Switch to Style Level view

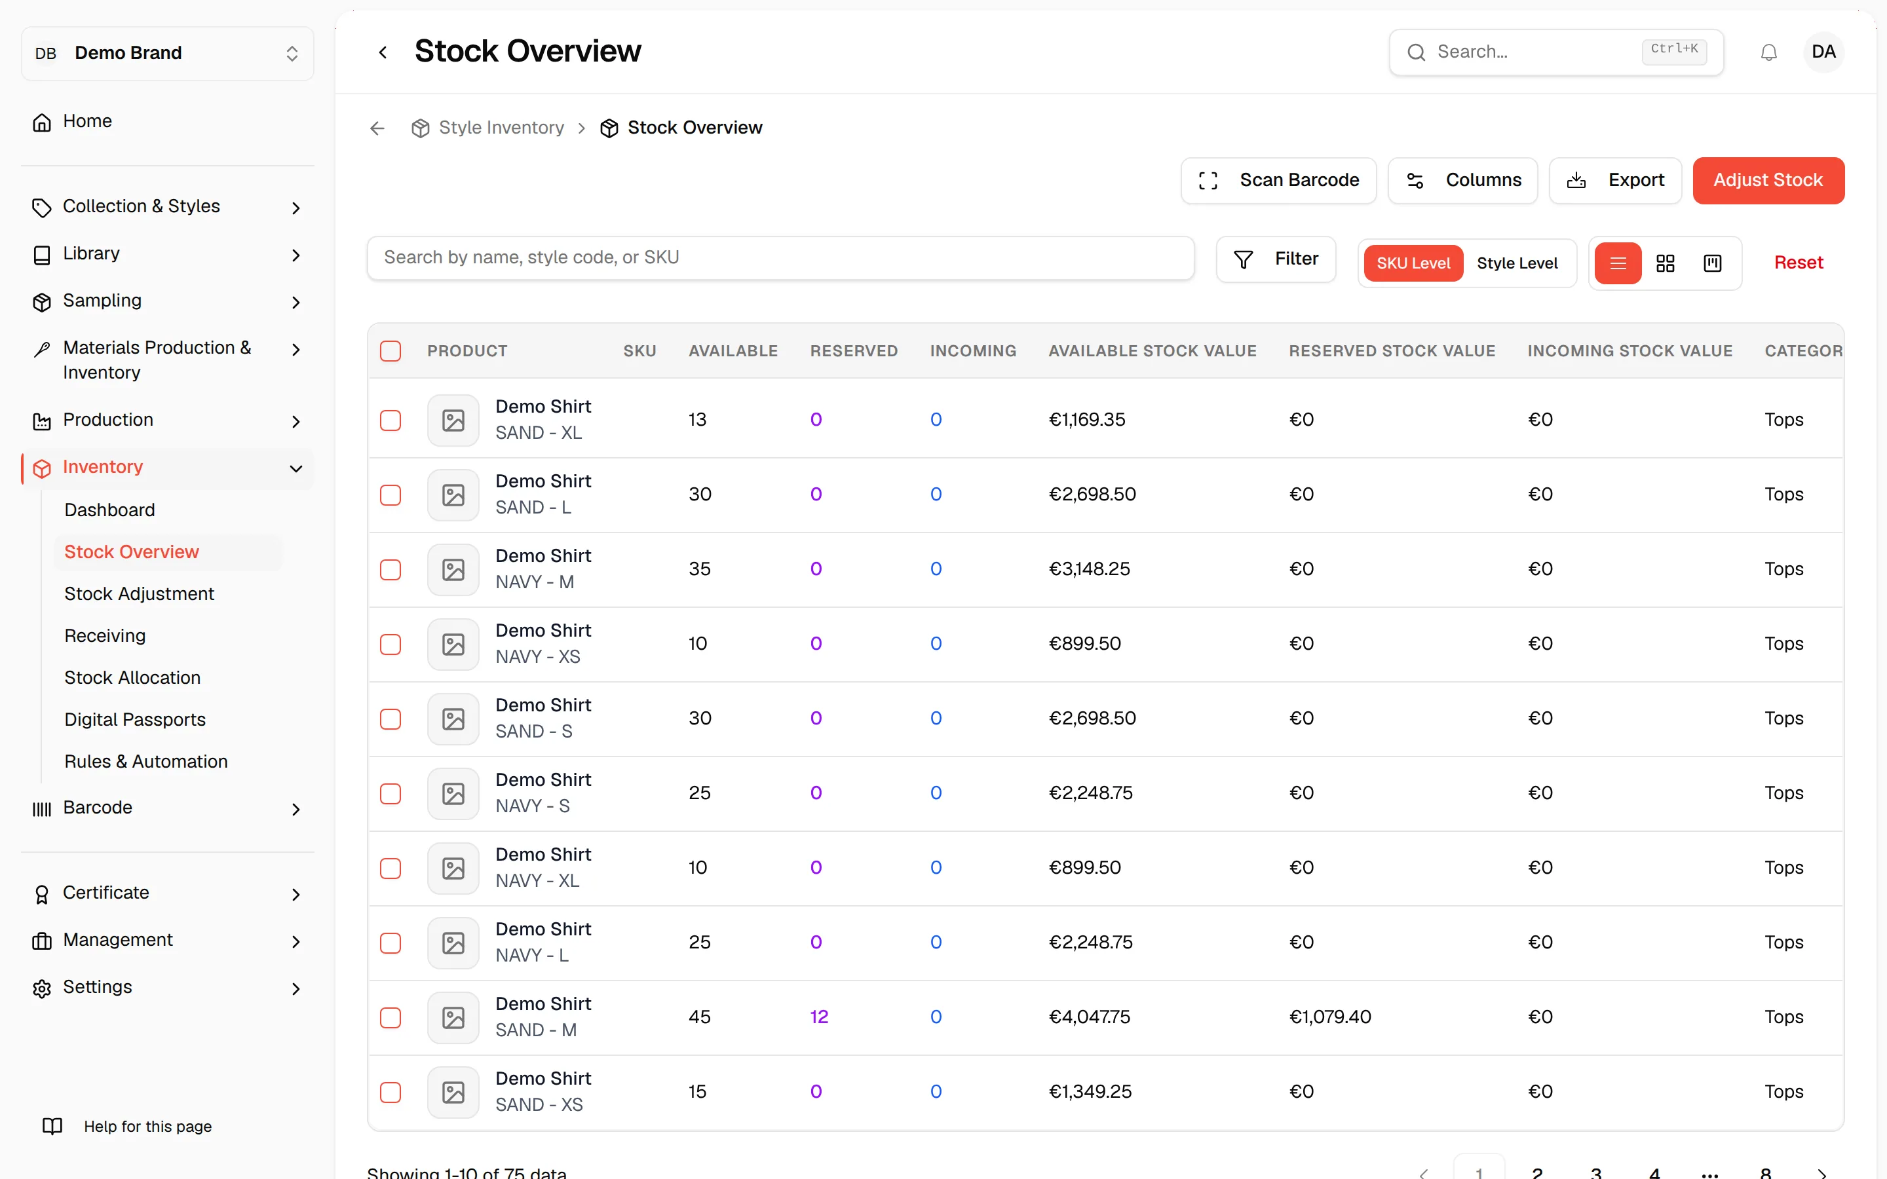pyautogui.click(x=1517, y=263)
